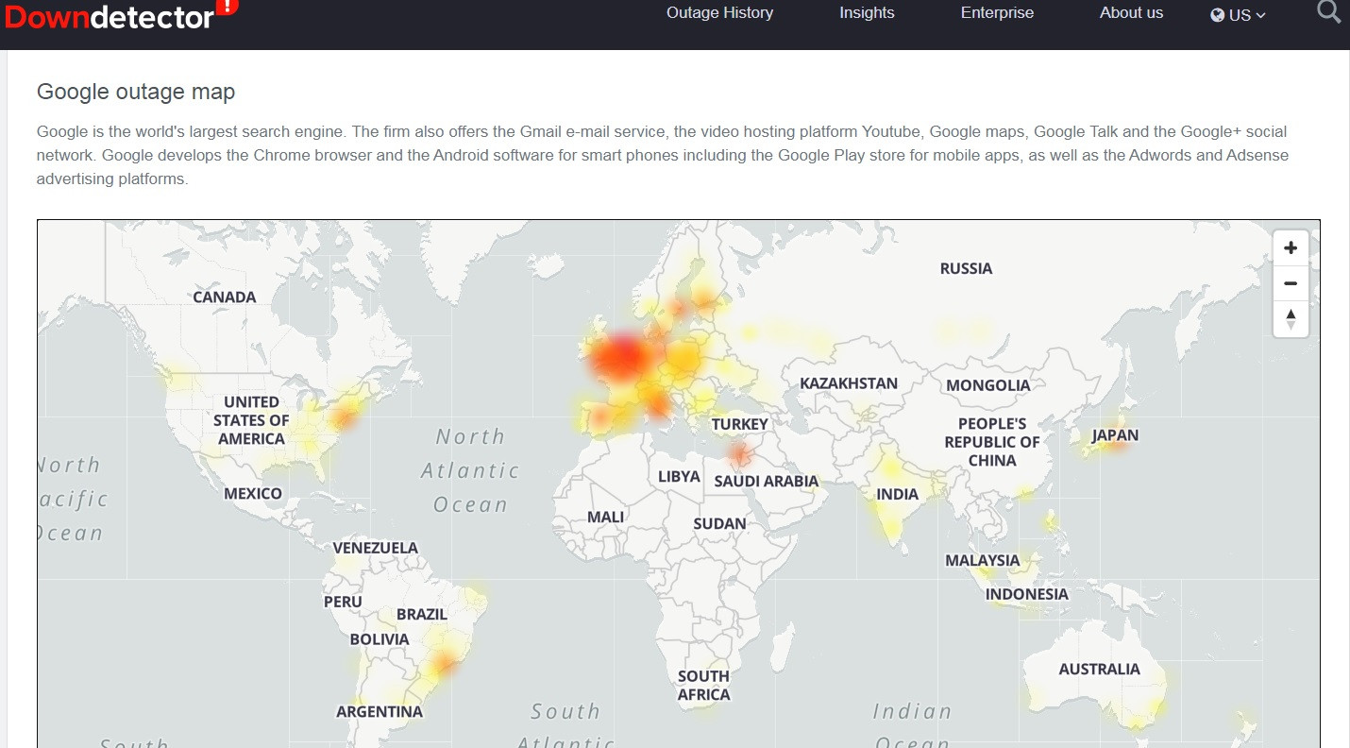Visit the About us page
The image size is (1350, 748).
tap(1131, 12)
